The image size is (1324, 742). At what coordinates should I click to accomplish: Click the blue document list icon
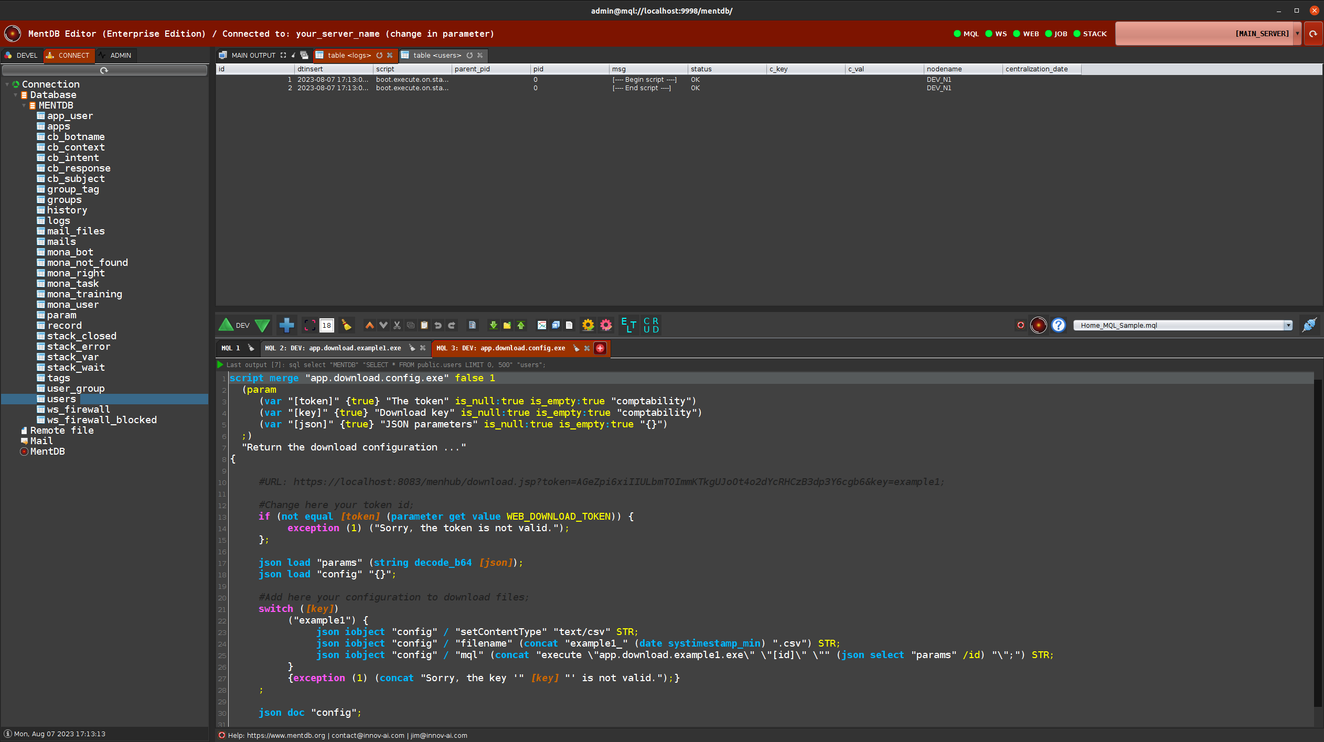[x=472, y=325]
